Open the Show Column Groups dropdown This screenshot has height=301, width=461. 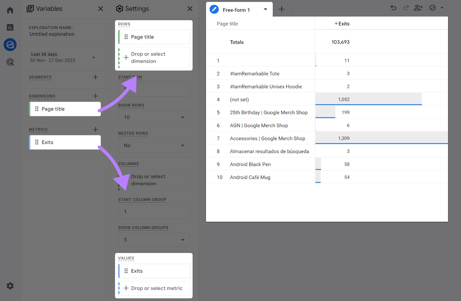154,240
